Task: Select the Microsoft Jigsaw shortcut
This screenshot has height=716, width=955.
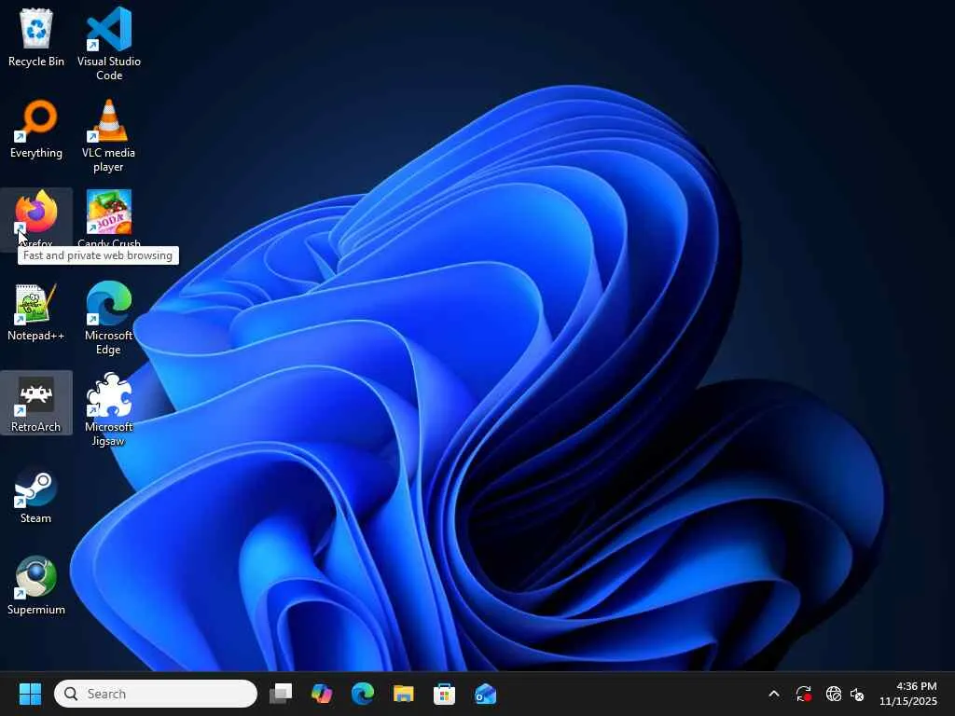Action: [108, 409]
